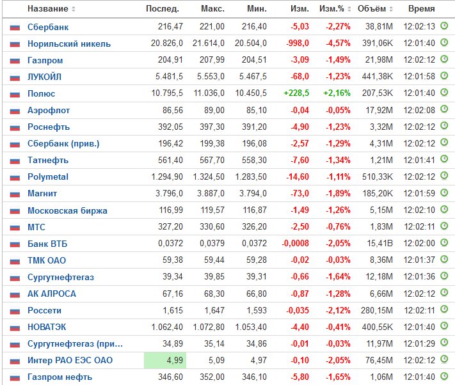This screenshot has width=455, height=385.
Task: Click the Послед. column header
Action: tap(163, 9)
